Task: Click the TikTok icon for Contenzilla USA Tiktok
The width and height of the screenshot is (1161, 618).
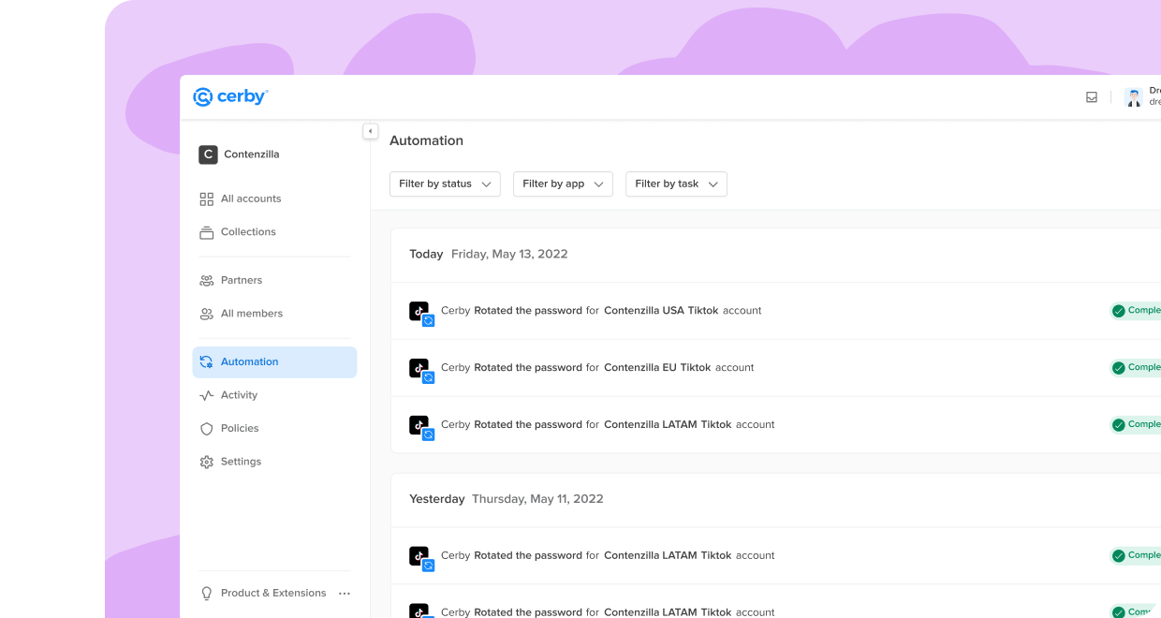Action: [419, 311]
